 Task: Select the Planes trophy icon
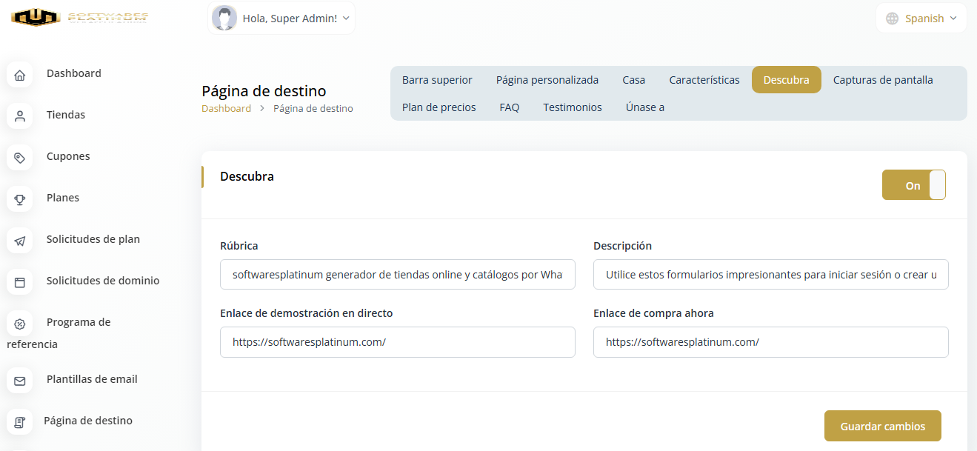tap(20, 198)
